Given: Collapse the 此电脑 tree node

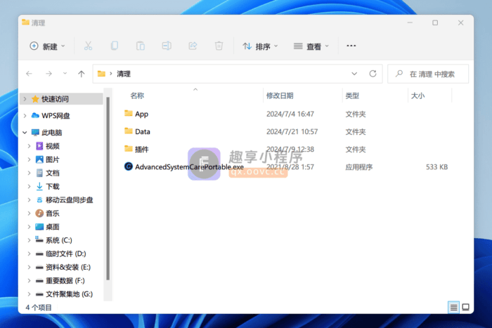Looking at the screenshot, I should coord(25,133).
